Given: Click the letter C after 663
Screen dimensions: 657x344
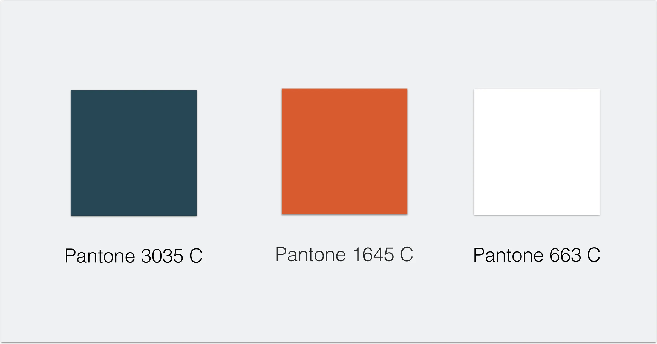Looking at the screenshot, I should point(593,255).
